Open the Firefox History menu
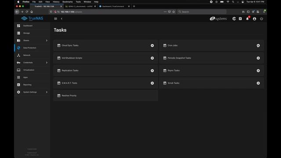281x158 pixels. 56,2
